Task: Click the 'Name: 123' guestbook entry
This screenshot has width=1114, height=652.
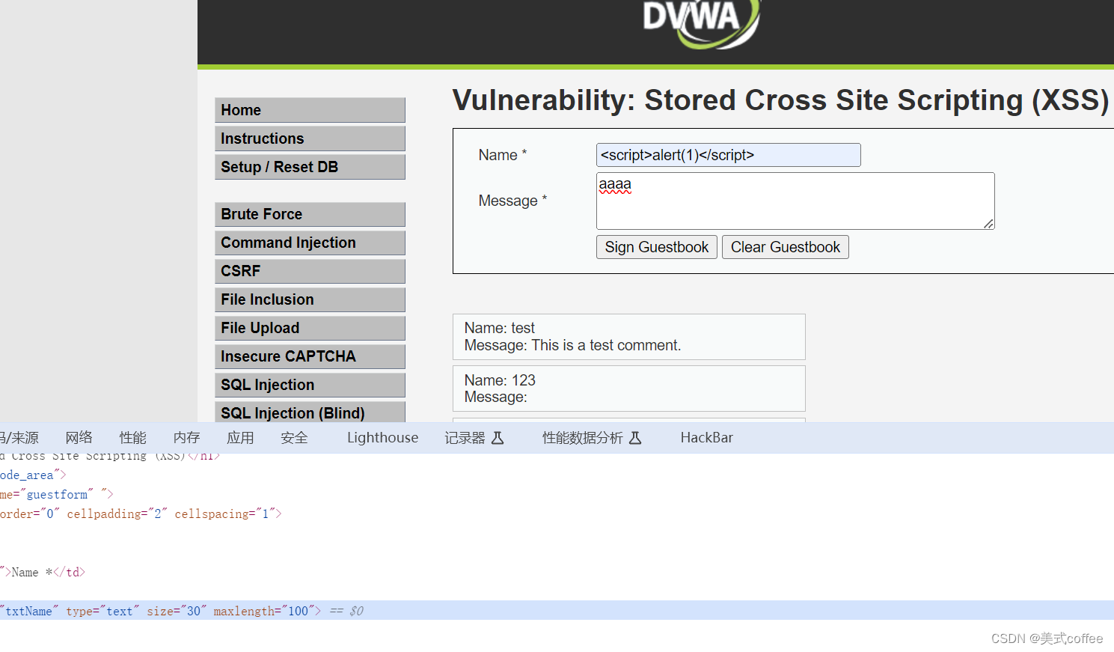Action: pyautogui.click(x=628, y=389)
